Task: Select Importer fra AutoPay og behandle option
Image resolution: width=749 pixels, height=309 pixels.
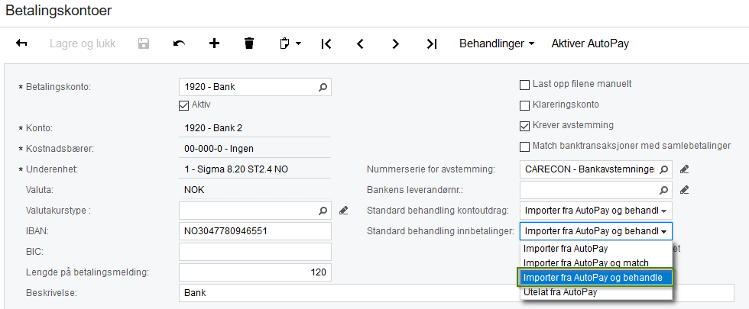Action: [595, 278]
